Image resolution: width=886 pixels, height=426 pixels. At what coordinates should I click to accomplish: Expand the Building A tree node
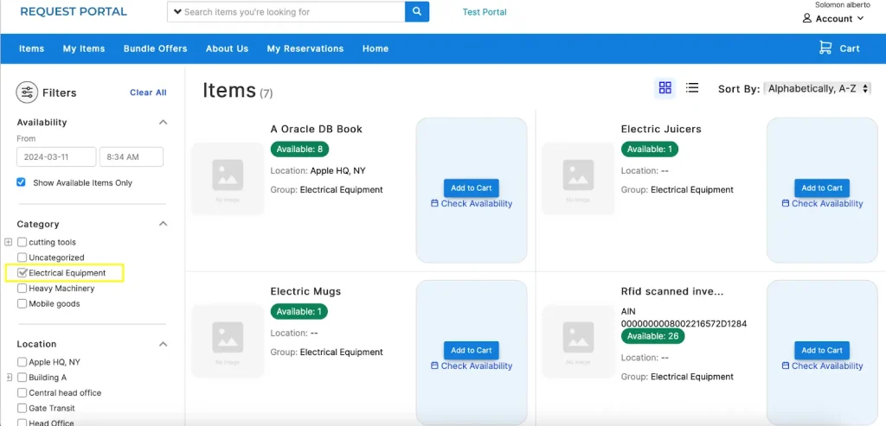[8, 378]
